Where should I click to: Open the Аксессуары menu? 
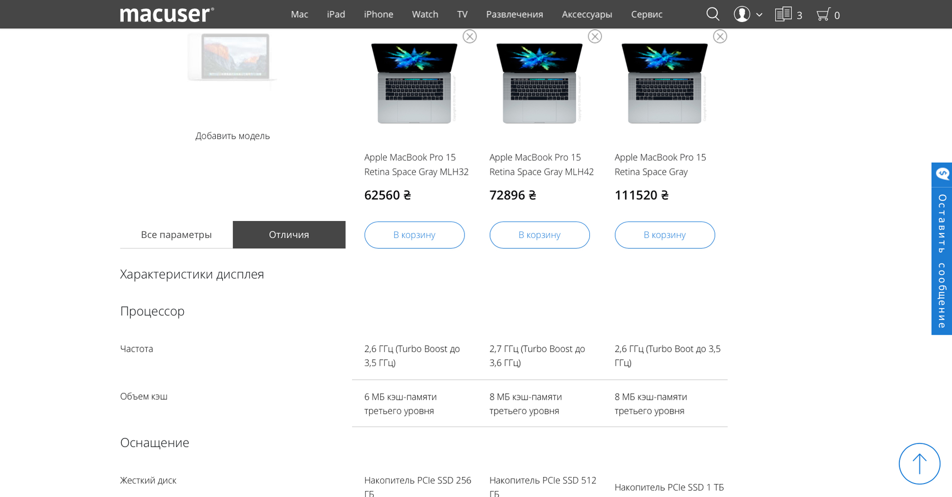[587, 14]
